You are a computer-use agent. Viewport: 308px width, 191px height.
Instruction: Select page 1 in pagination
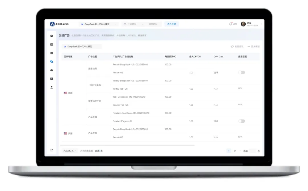(228, 151)
